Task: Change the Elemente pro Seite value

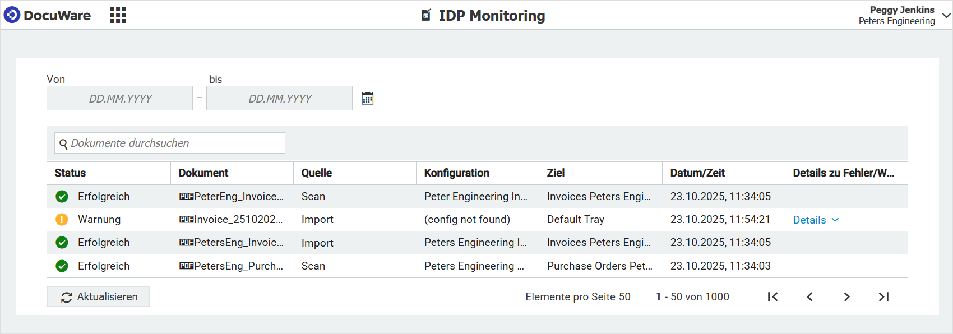Action: (x=624, y=297)
